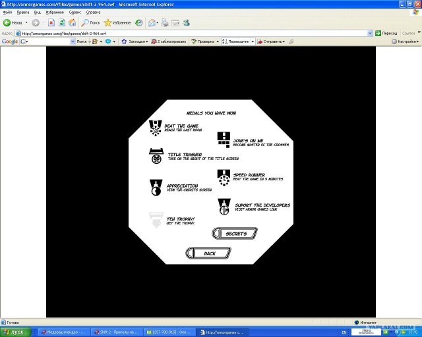Expand the Mail button dropdown arrow
This screenshot has height=337, width=422.
tap(158, 23)
